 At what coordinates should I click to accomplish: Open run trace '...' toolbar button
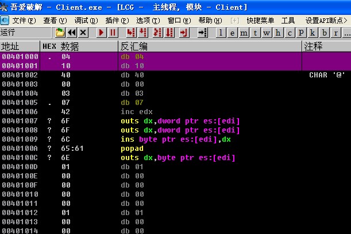coord(347,33)
